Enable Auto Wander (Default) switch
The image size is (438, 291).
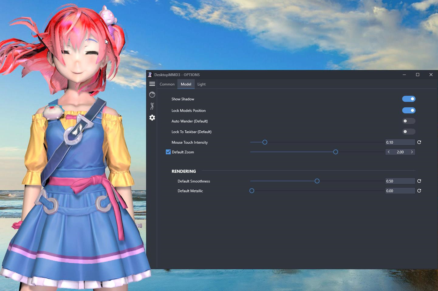point(409,121)
